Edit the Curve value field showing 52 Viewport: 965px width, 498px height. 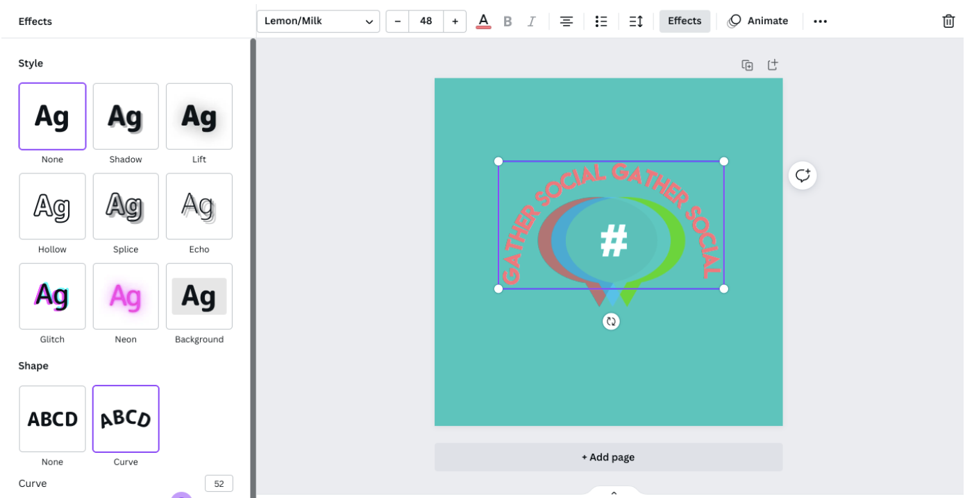pos(219,483)
